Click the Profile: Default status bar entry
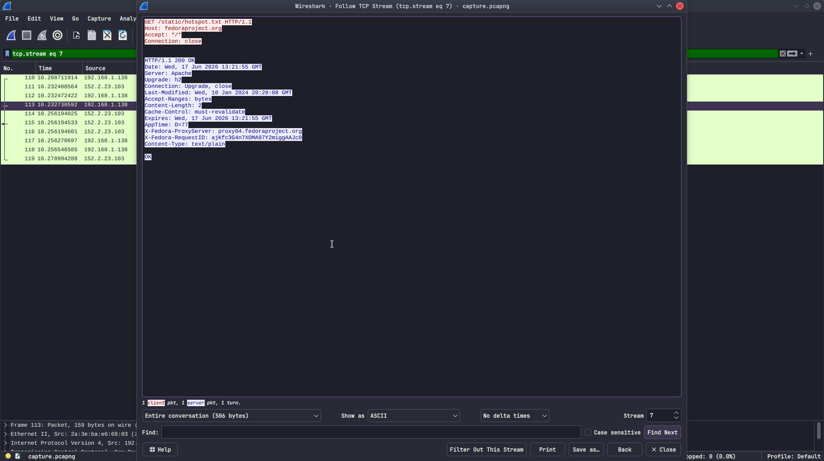This screenshot has width=824, height=461. (x=794, y=457)
